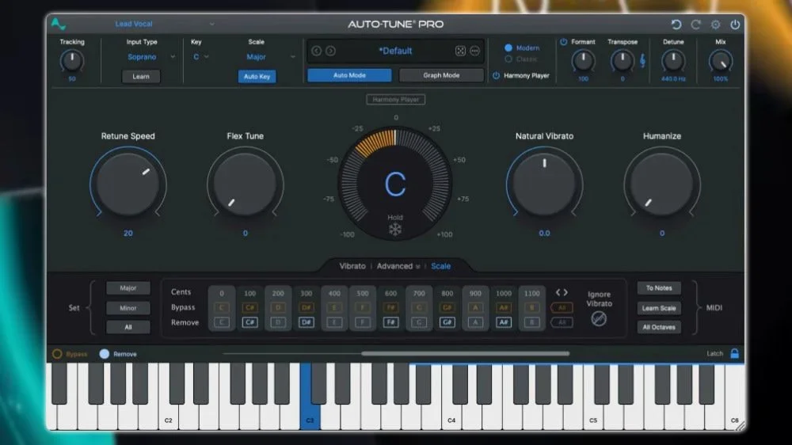The height and width of the screenshot is (445, 792).
Task: Click the Retune Speed knob
Action: tap(128, 184)
